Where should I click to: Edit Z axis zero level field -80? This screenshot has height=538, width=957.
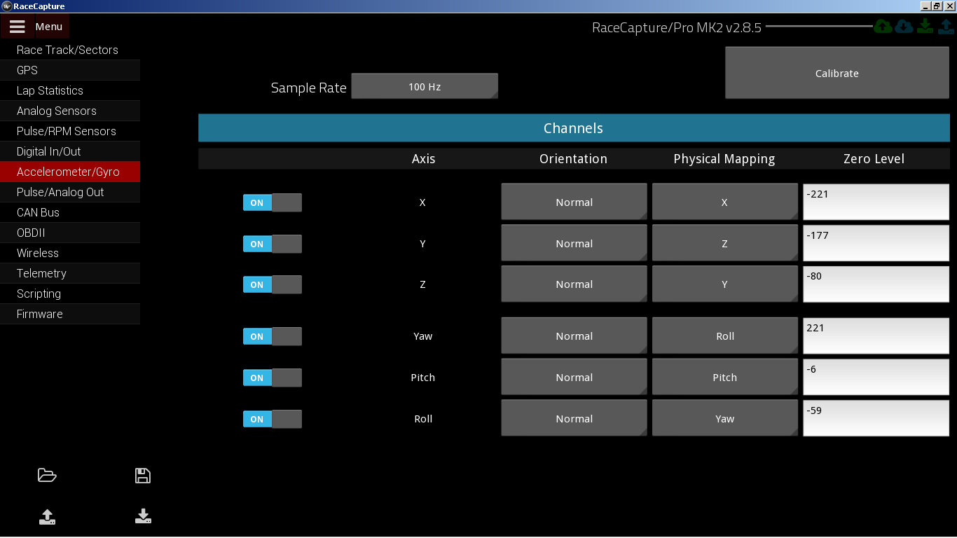(876, 284)
